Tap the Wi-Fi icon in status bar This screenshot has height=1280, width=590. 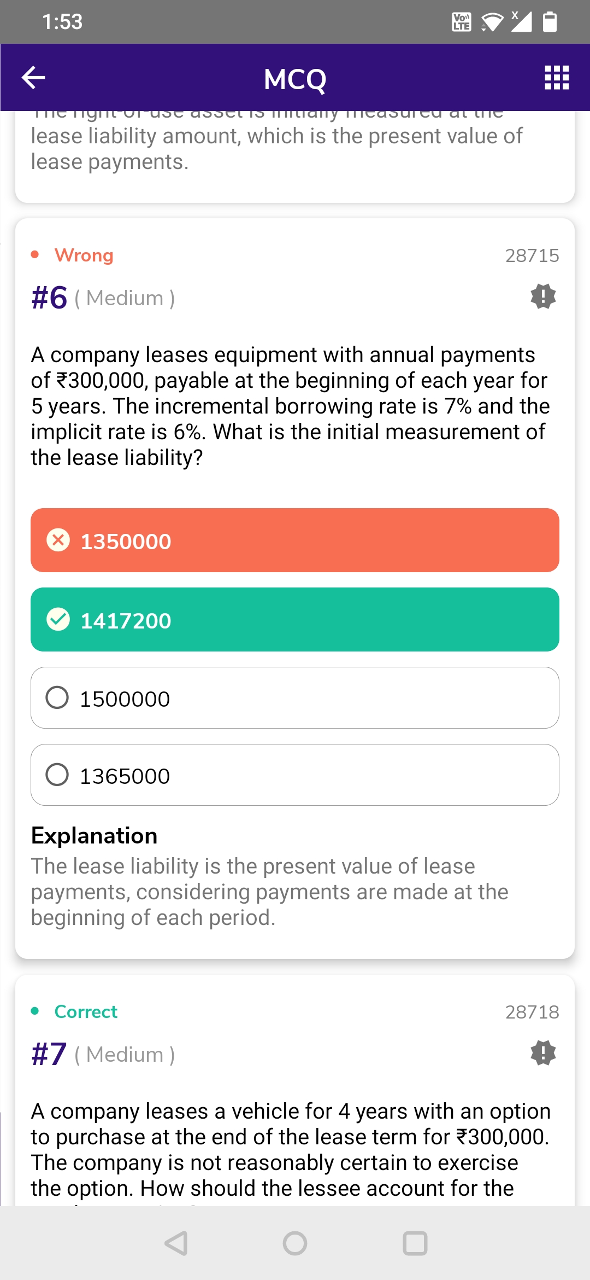tap(492, 22)
